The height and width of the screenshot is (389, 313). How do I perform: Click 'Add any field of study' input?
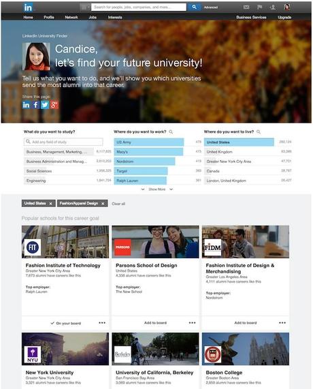click(64, 142)
